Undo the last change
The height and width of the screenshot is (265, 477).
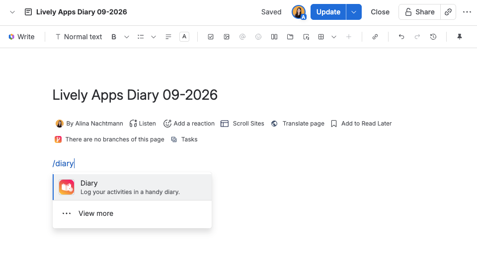(401, 37)
